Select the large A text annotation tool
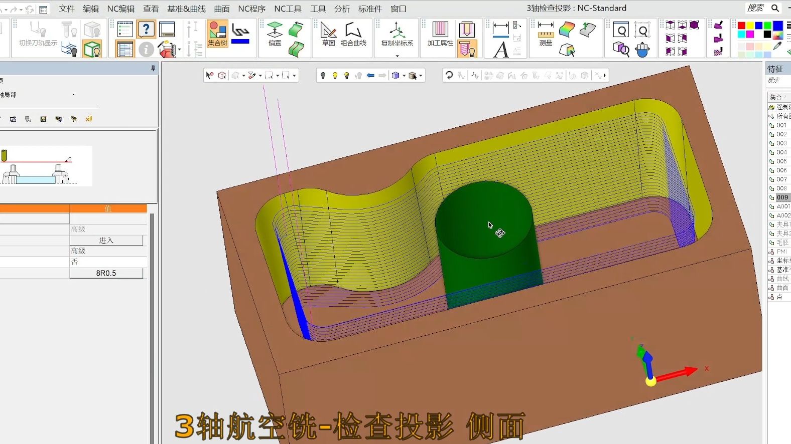Screen dimensions: 791x444 [500, 50]
